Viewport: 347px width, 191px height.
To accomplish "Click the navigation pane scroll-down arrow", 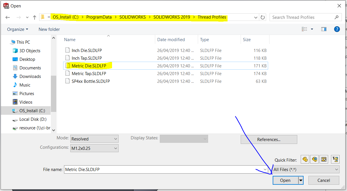I will pos(53,130).
